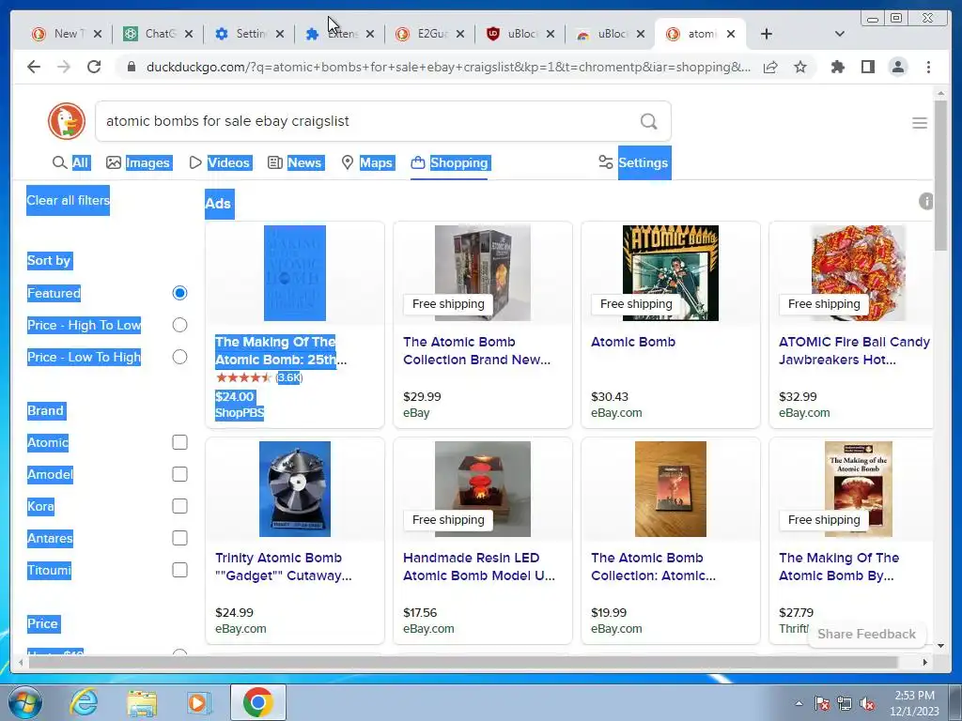Select Price - Low To High sorting
Viewport: 962px width, 721px height.
tap(179, 357)
